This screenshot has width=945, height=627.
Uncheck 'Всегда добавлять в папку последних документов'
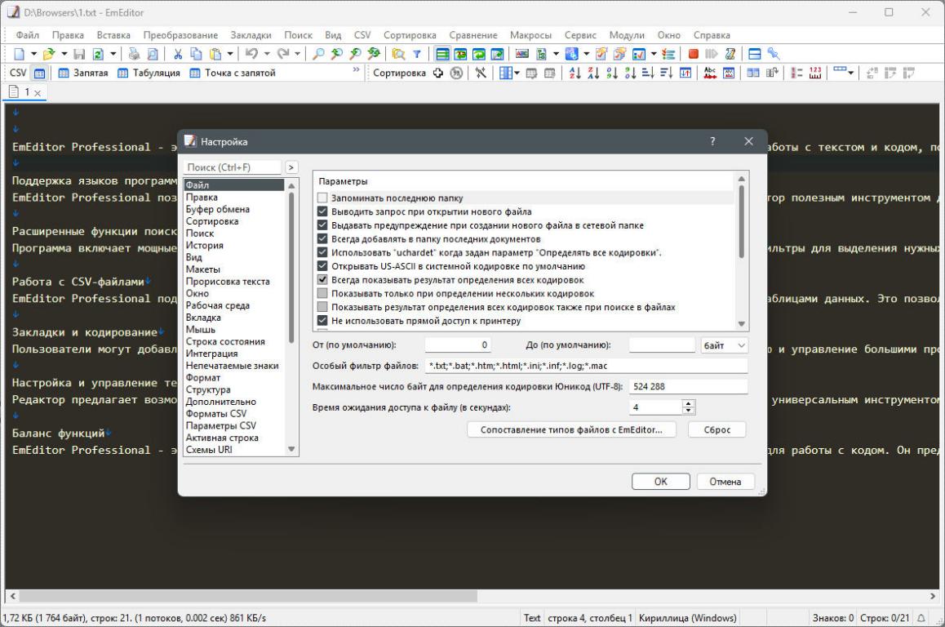pos(322,239)
